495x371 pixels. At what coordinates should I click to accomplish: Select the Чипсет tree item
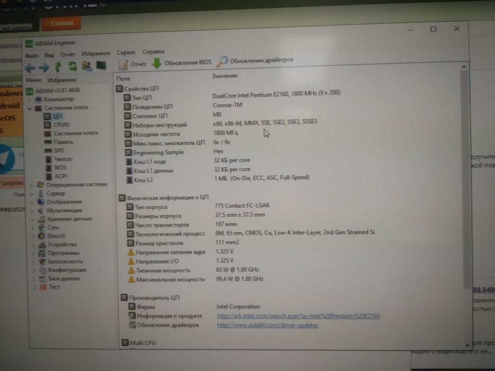click(x=59, y=160)
